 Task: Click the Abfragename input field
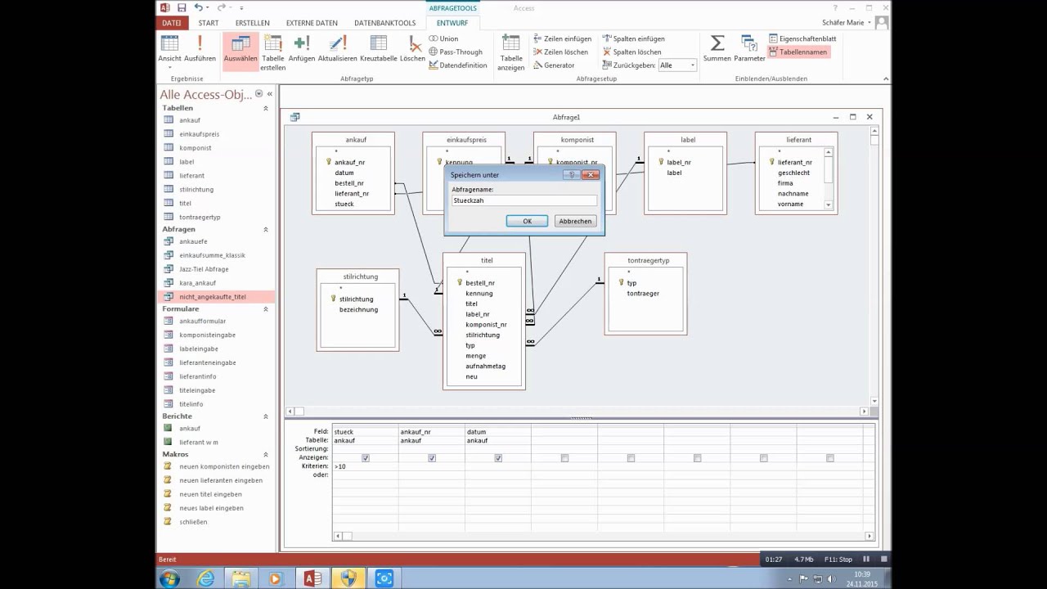pyautogui.click(x=524, y=200)
